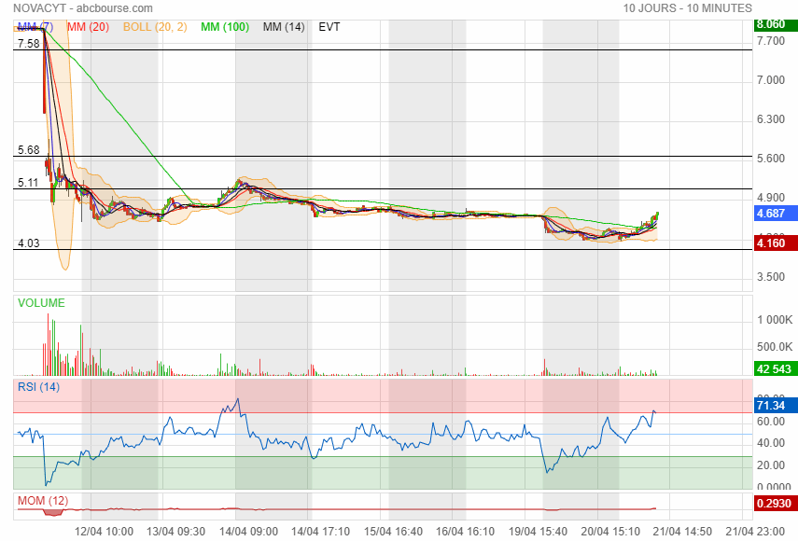The image size is (798, 541).
Task: Click the 7.58 horizontal level label
Action: (x=29, y=43)
